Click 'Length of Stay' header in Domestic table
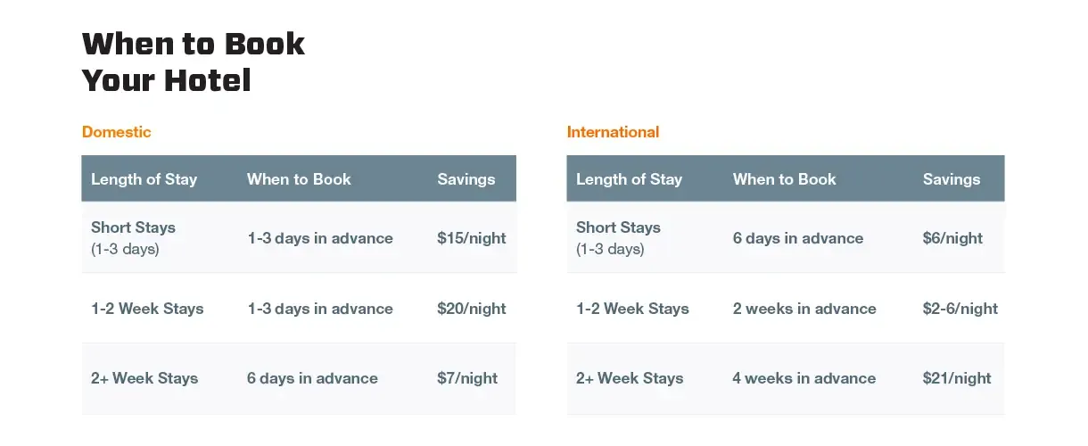1088x446 pixels. [144, 179]
